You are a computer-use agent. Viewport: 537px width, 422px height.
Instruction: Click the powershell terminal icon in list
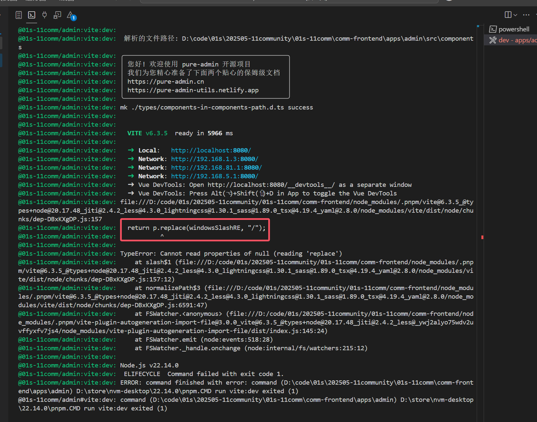pos(493,29)
